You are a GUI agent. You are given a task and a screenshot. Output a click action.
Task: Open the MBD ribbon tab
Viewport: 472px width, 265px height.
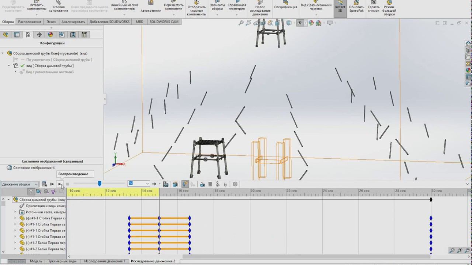(139, 22)
